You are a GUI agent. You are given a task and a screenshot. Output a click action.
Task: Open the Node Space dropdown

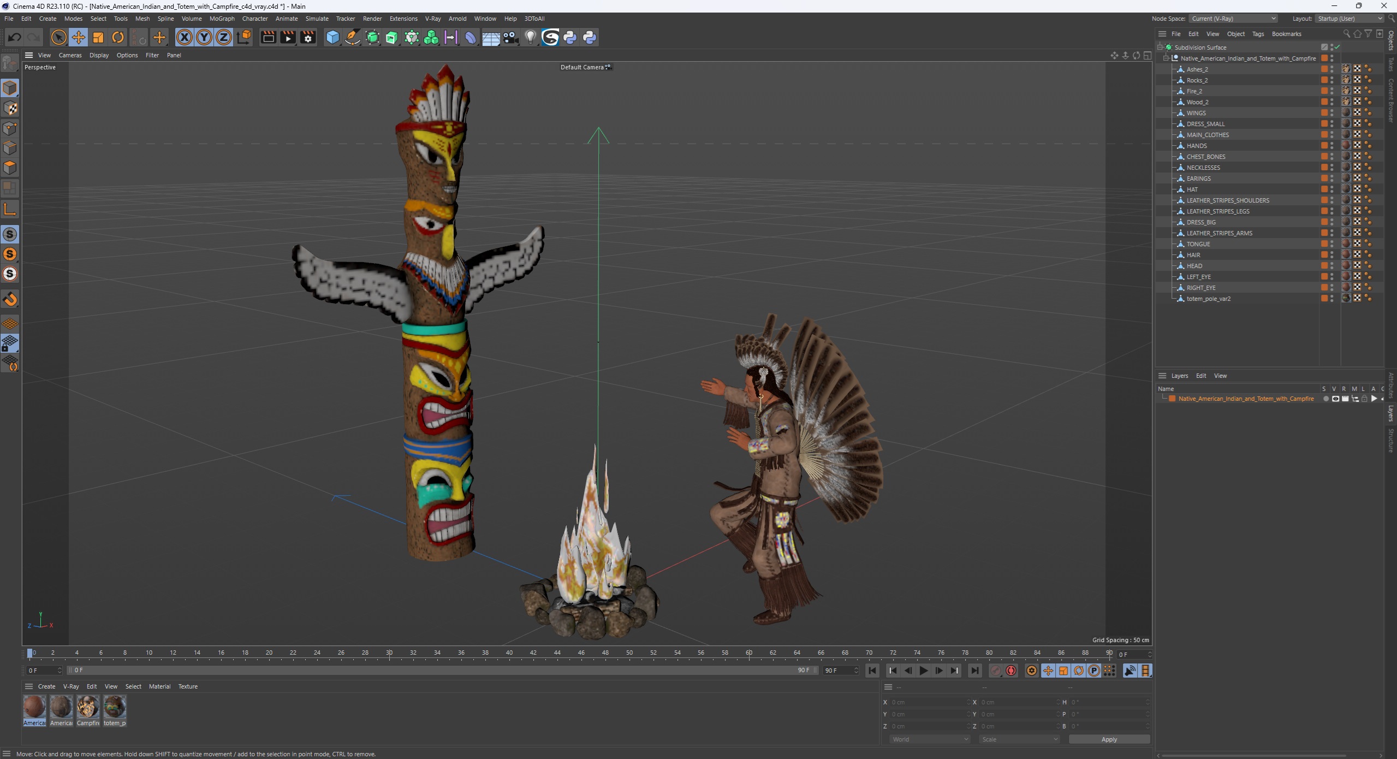coord(1233,19)
